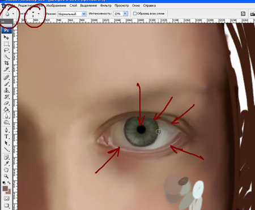255x210 pixels.
Task: Open the Изображение menu
Action: (56, 6)
